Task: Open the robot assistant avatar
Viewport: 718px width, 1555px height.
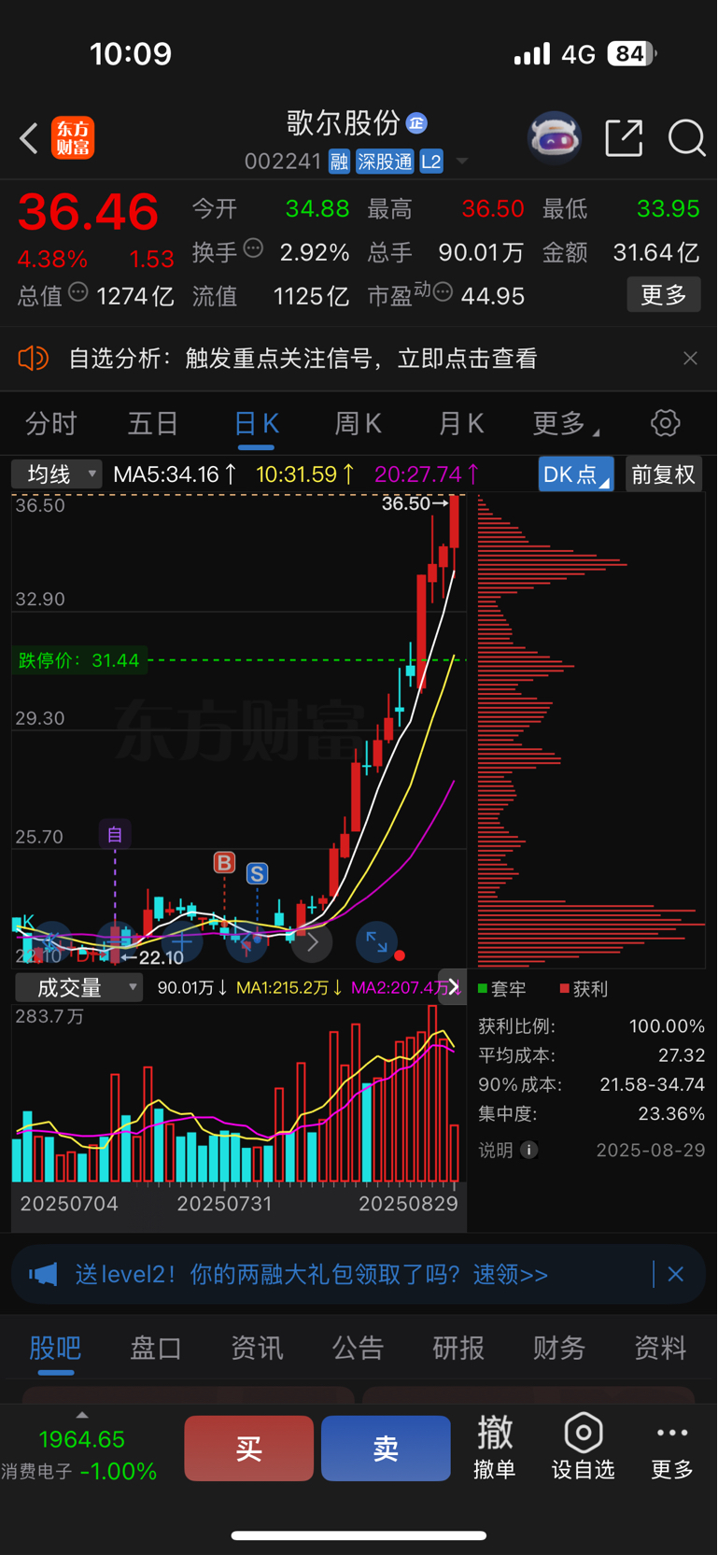Action: tap(555, 138)
